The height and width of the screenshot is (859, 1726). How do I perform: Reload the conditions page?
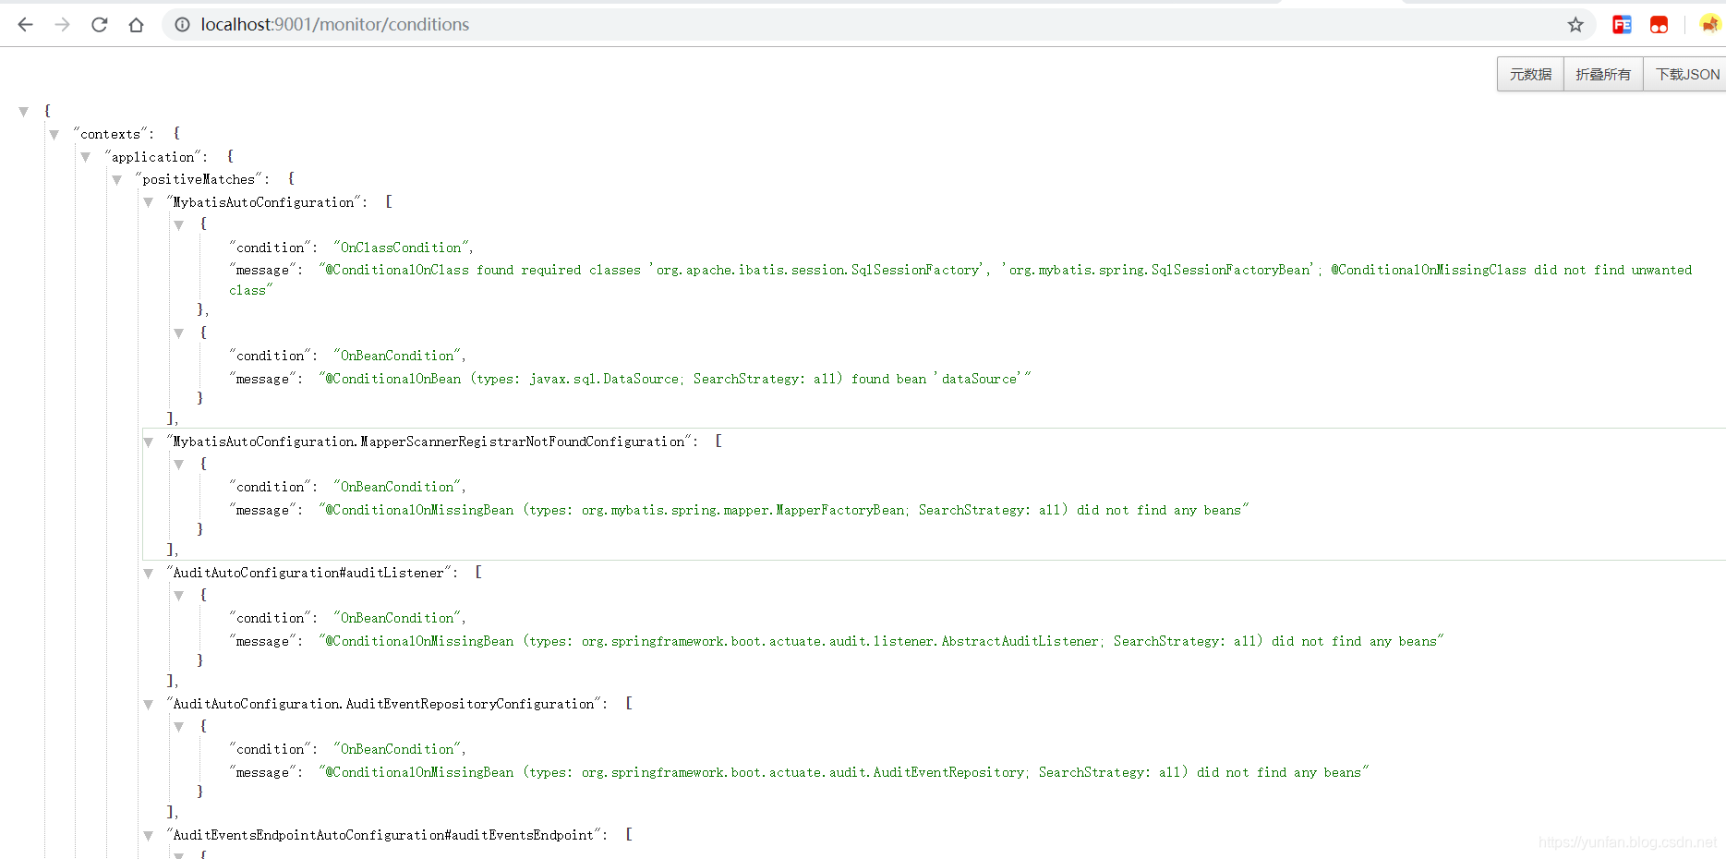(100, 25)
